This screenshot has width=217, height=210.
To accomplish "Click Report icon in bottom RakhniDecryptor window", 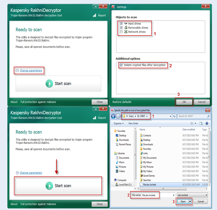I will pyautogui.click(x=94, y=118).
